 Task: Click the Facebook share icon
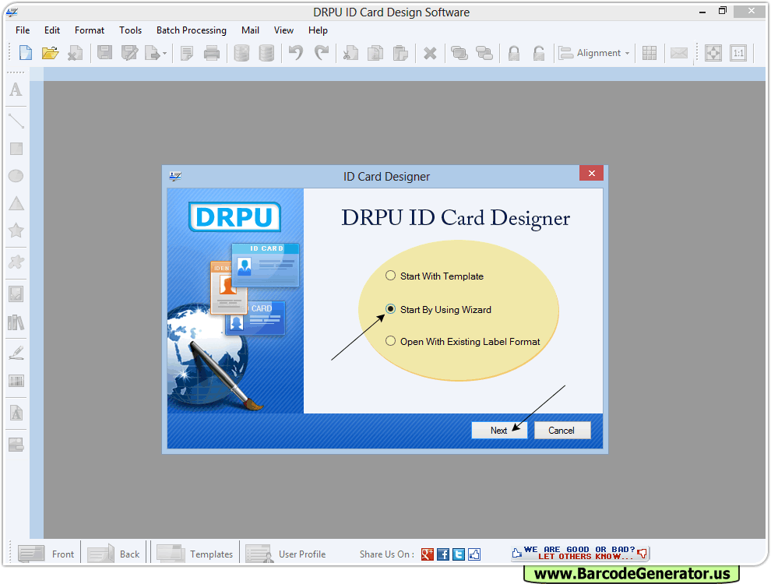(442, 554)
